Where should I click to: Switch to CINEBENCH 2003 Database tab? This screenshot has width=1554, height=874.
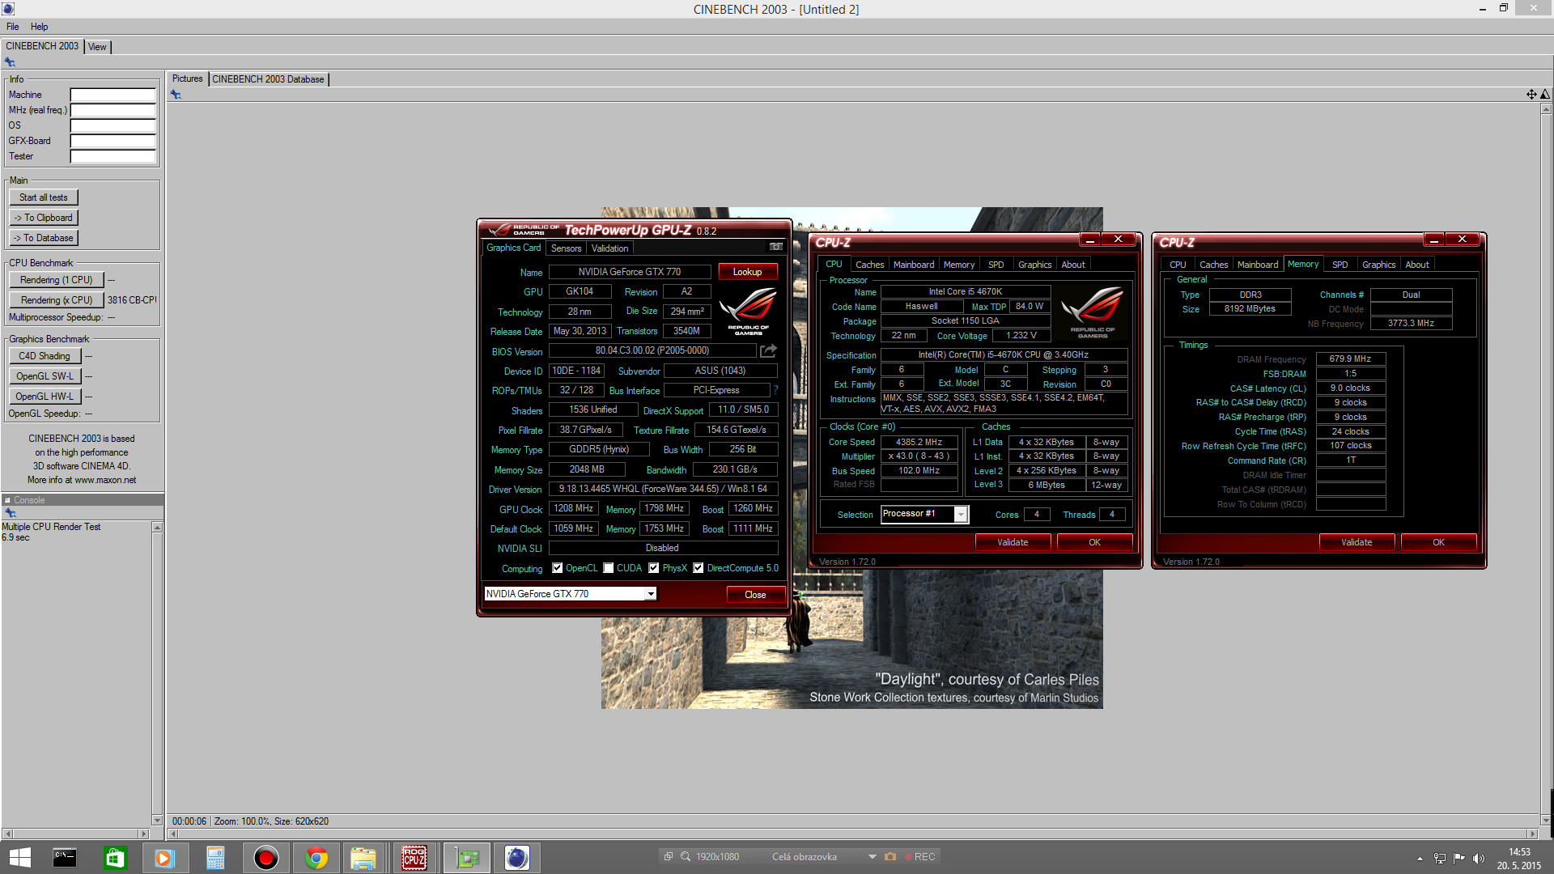[268, 79]
